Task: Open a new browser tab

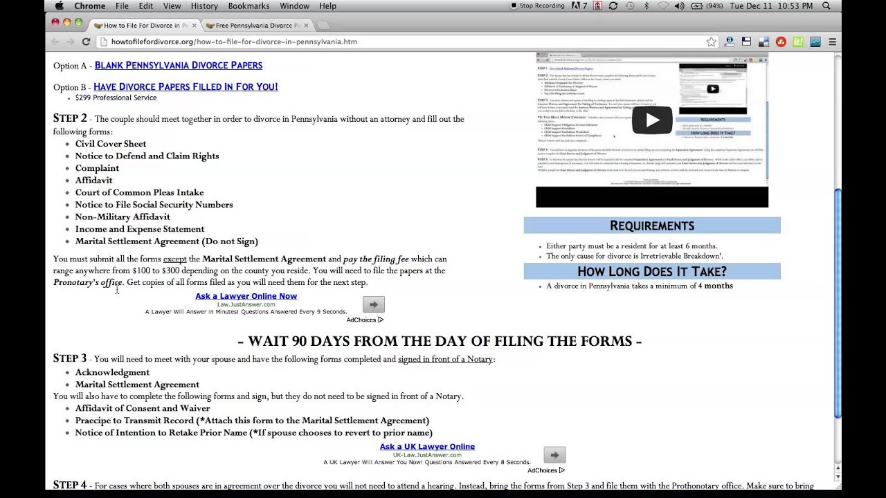Action: click(x=323, y=26)
